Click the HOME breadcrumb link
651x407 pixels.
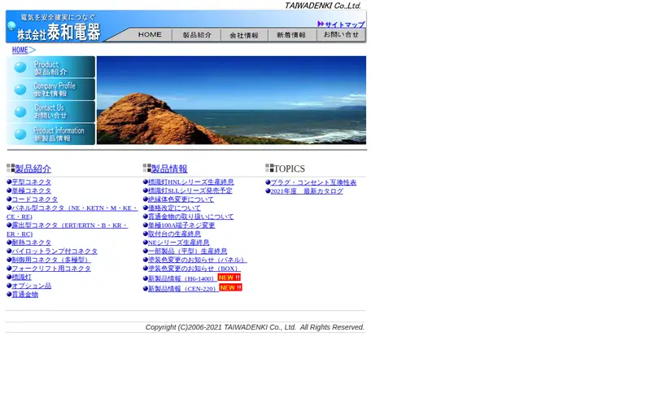click(x=20, y=50)
